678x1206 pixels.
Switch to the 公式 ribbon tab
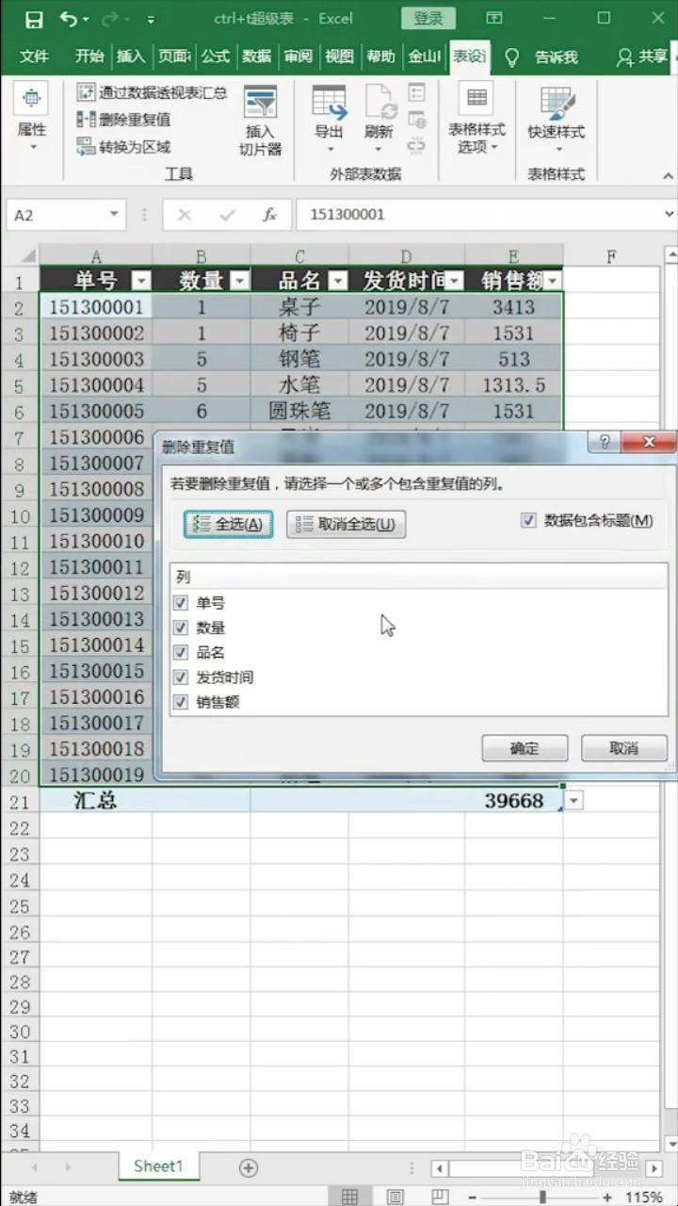[x=215, y=57]
